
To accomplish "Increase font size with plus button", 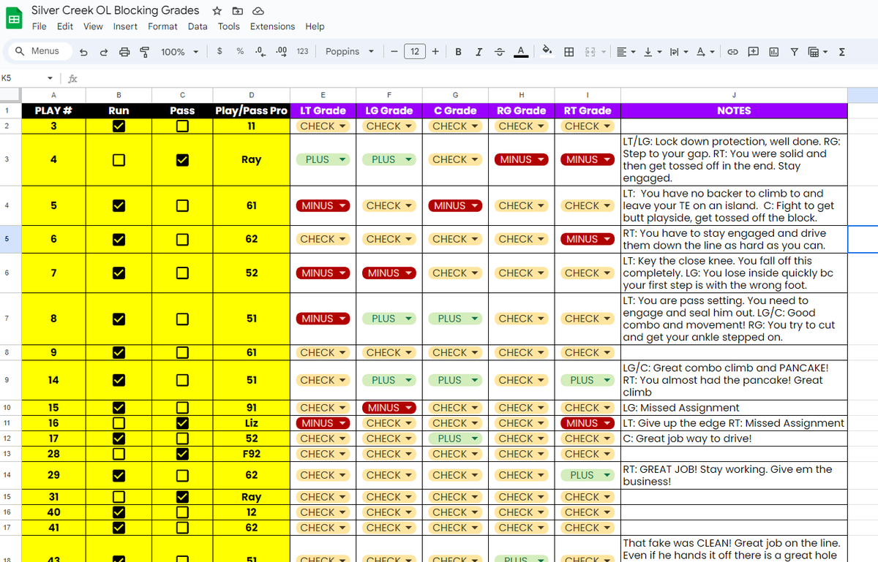I will tap(435, 52).
